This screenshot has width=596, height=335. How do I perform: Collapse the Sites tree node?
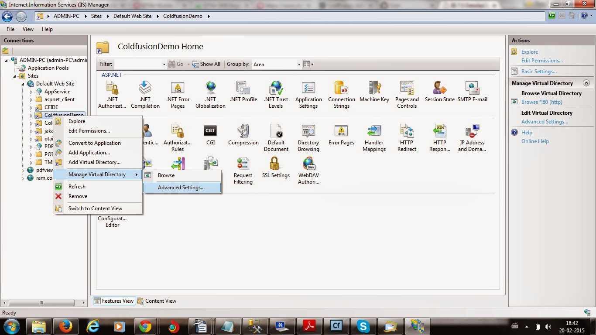pyautogui.click(x=16, y=76)
